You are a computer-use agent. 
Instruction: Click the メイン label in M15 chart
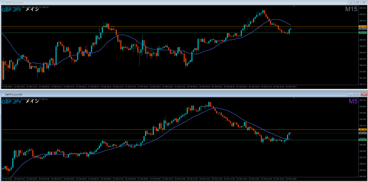click(x=32, y=10)
